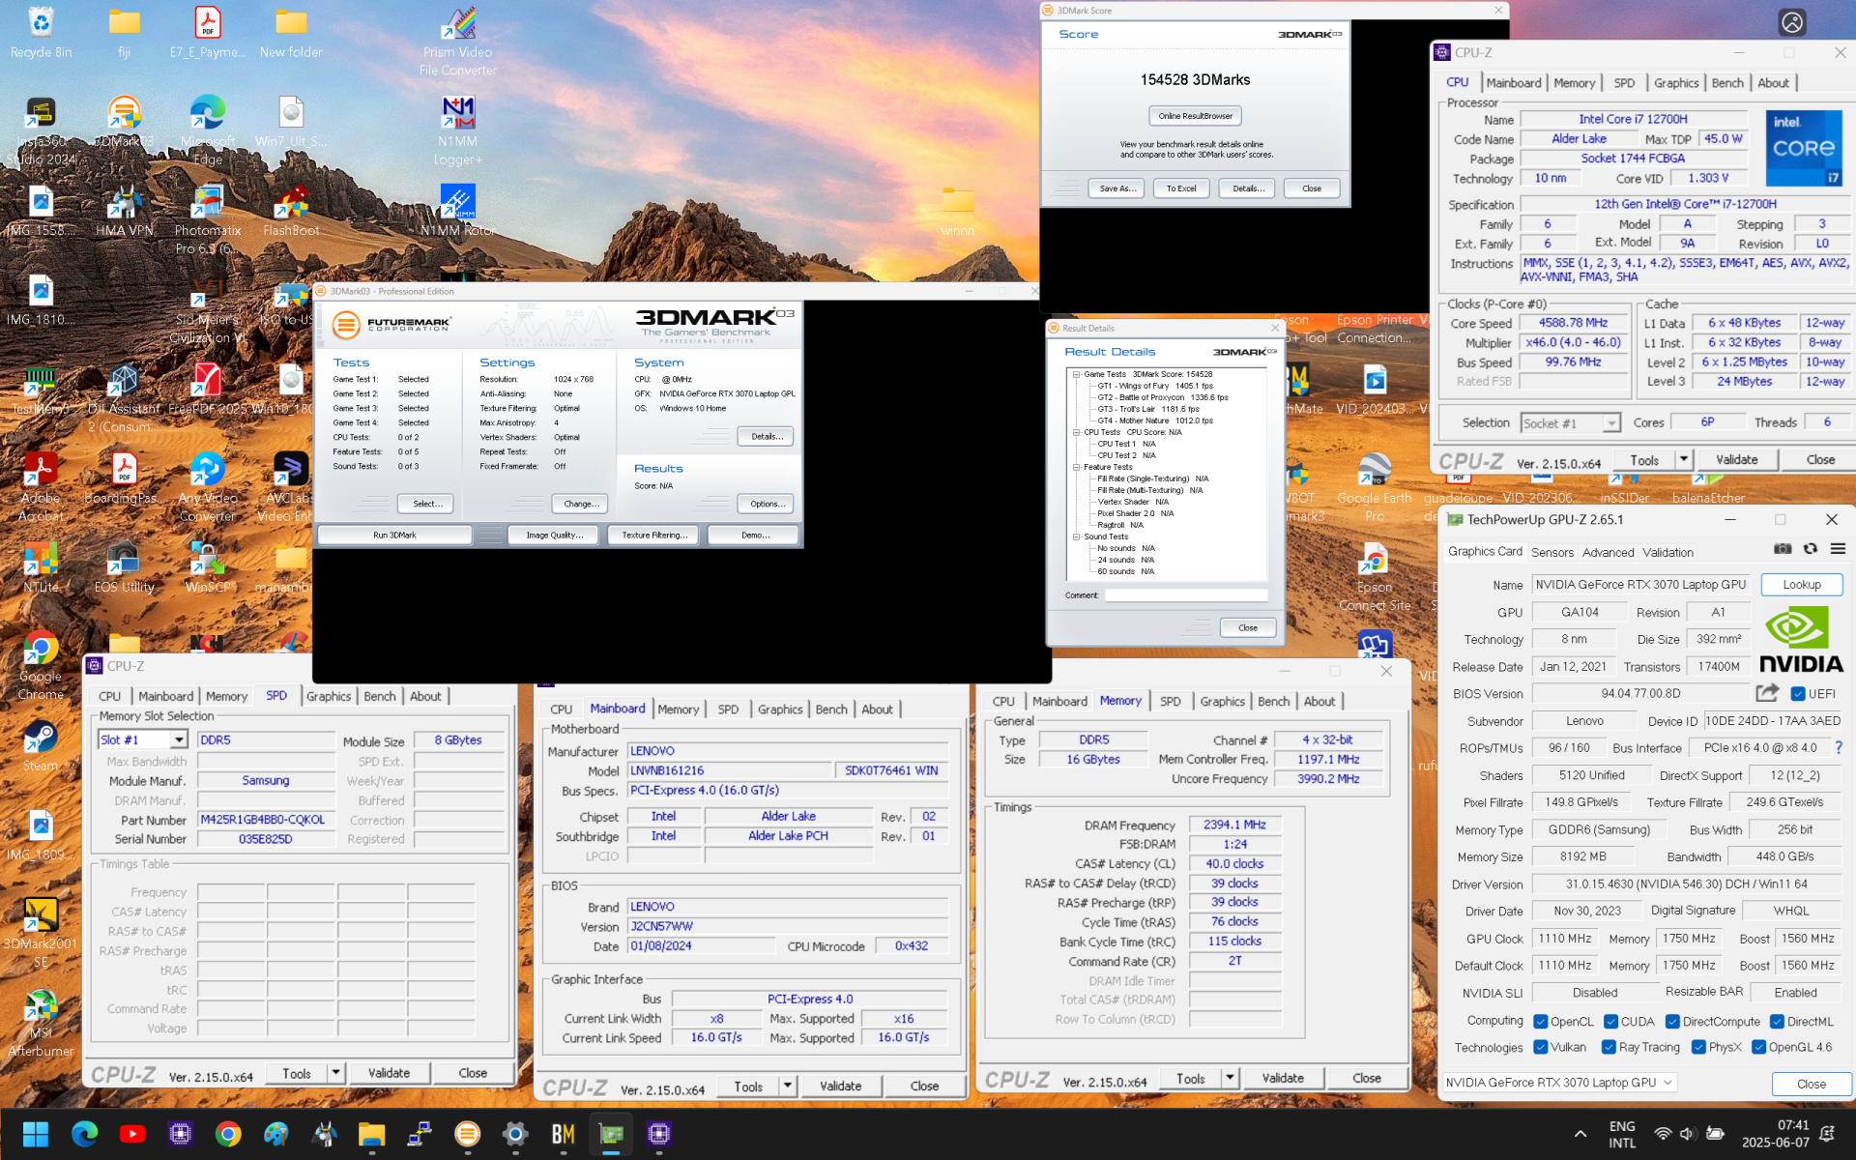Open the Google Earth Pro desktop icon

click(1374, 486)
